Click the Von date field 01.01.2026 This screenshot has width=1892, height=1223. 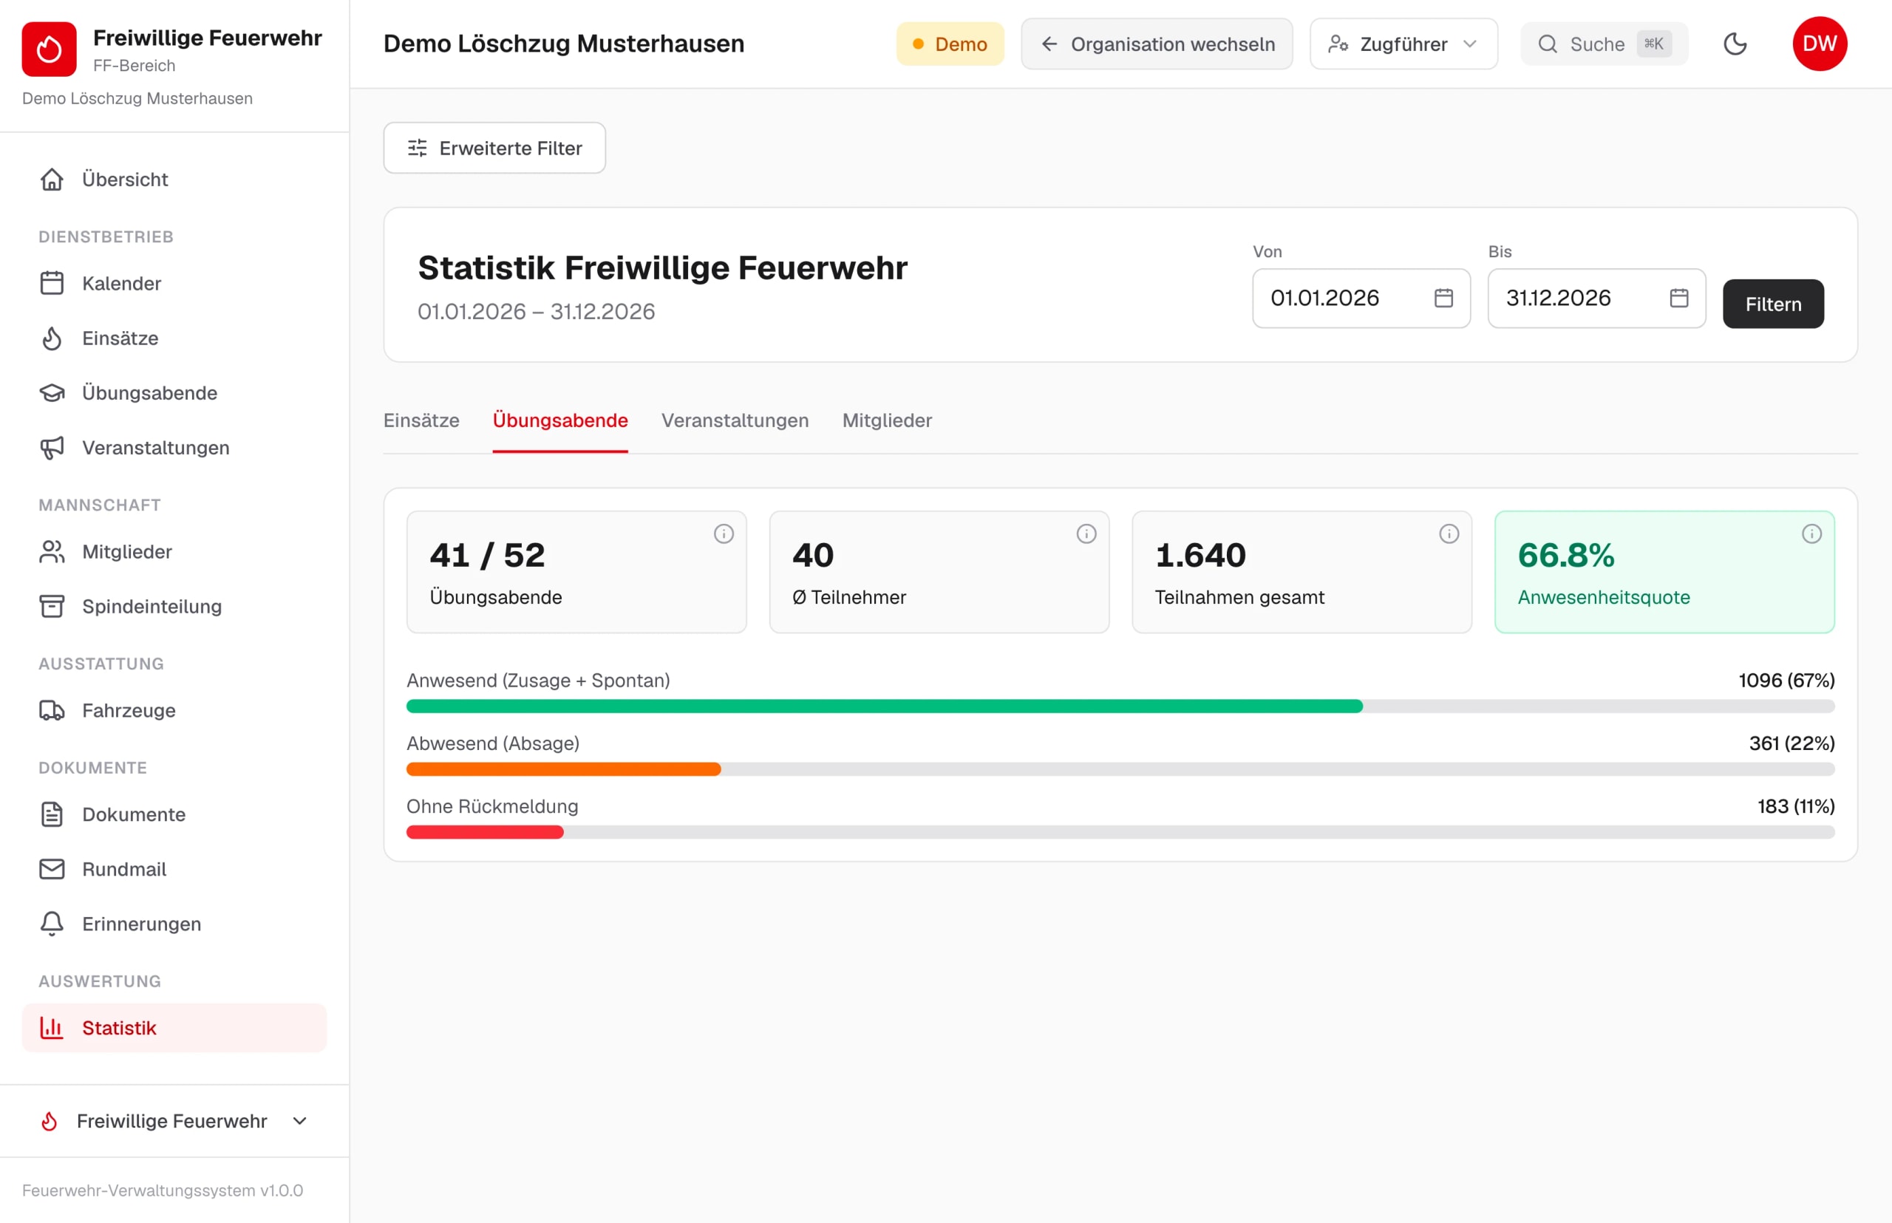pos(1361,298)
